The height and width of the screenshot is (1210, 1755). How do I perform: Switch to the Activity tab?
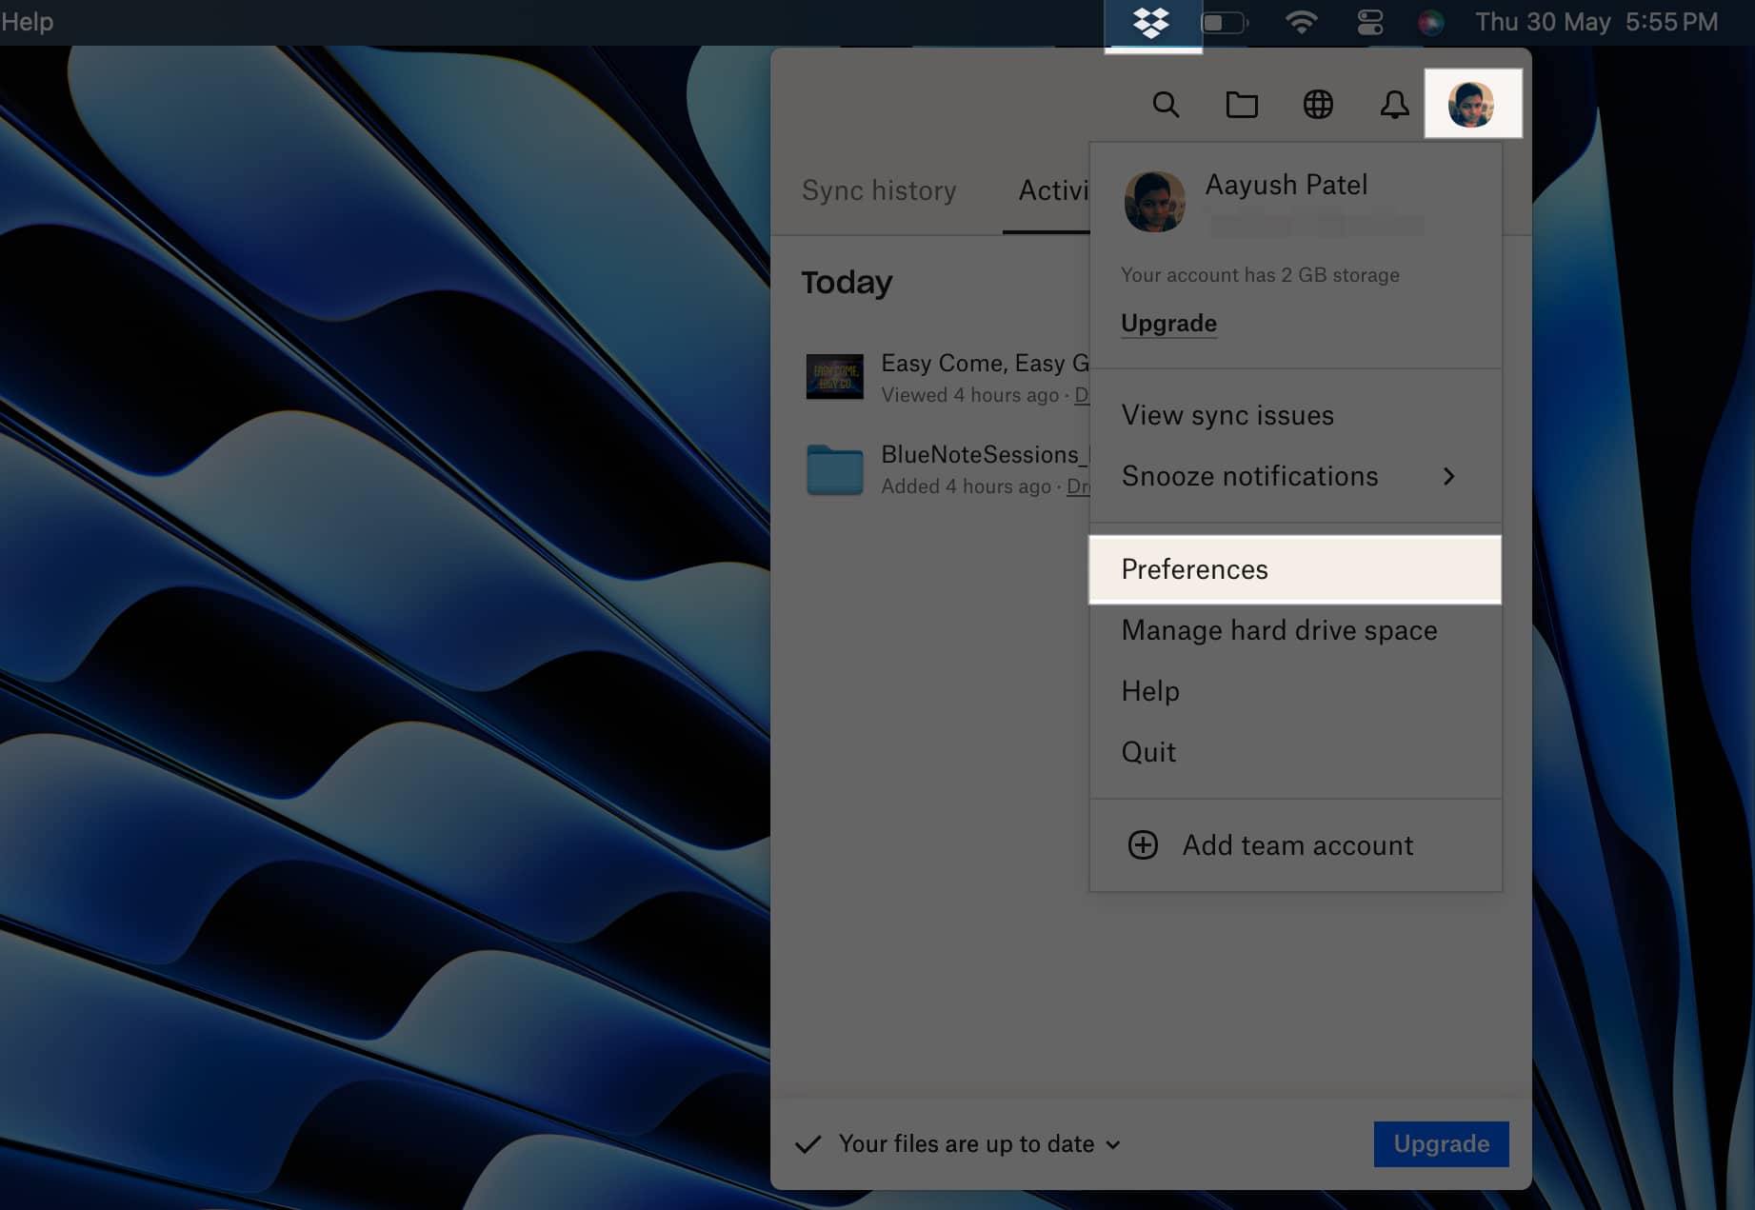[1053, 190]
